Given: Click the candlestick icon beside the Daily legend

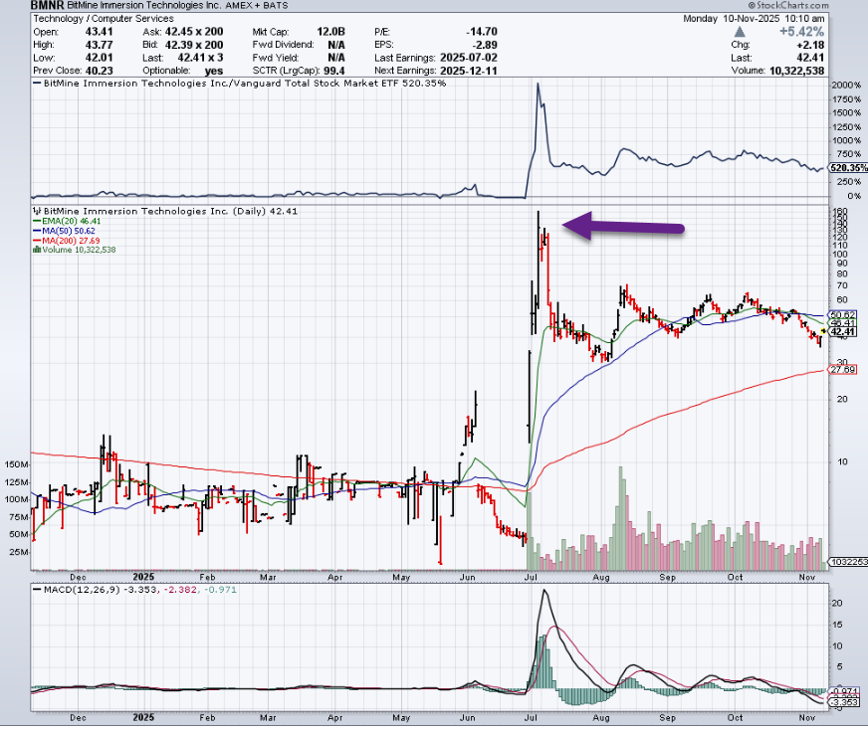Looking at the screenshot, I should (x=37, y=212).
